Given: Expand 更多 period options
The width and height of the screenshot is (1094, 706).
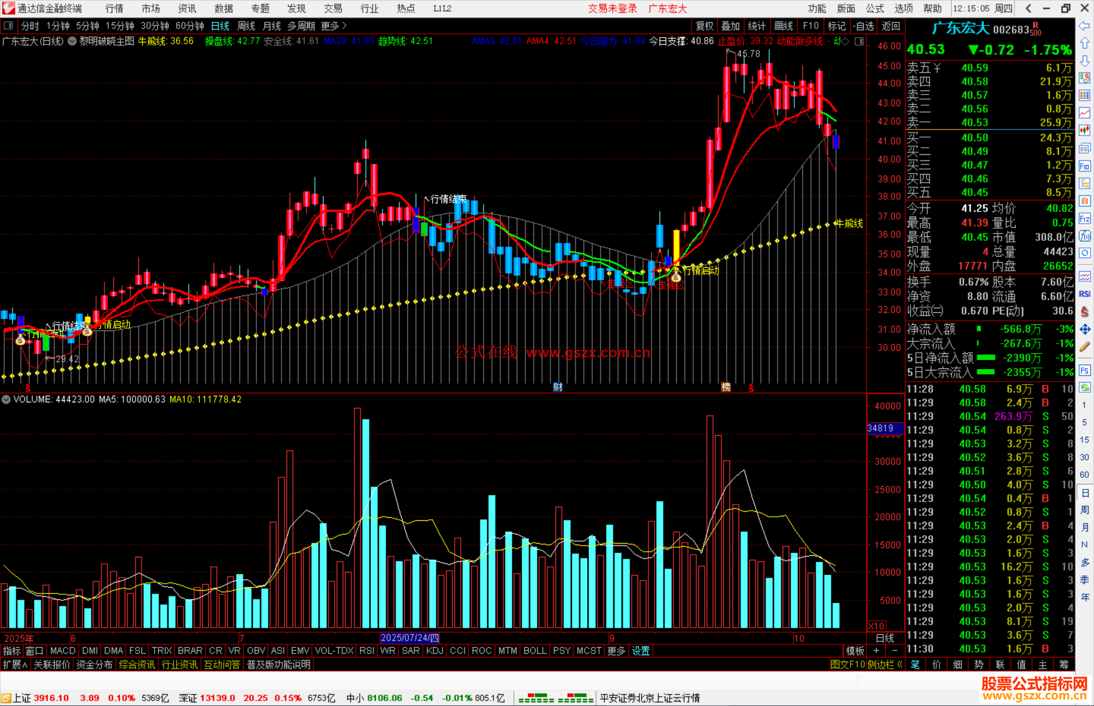Looking at the screenshot, I should pyautogui.click(x=334, y=26).
